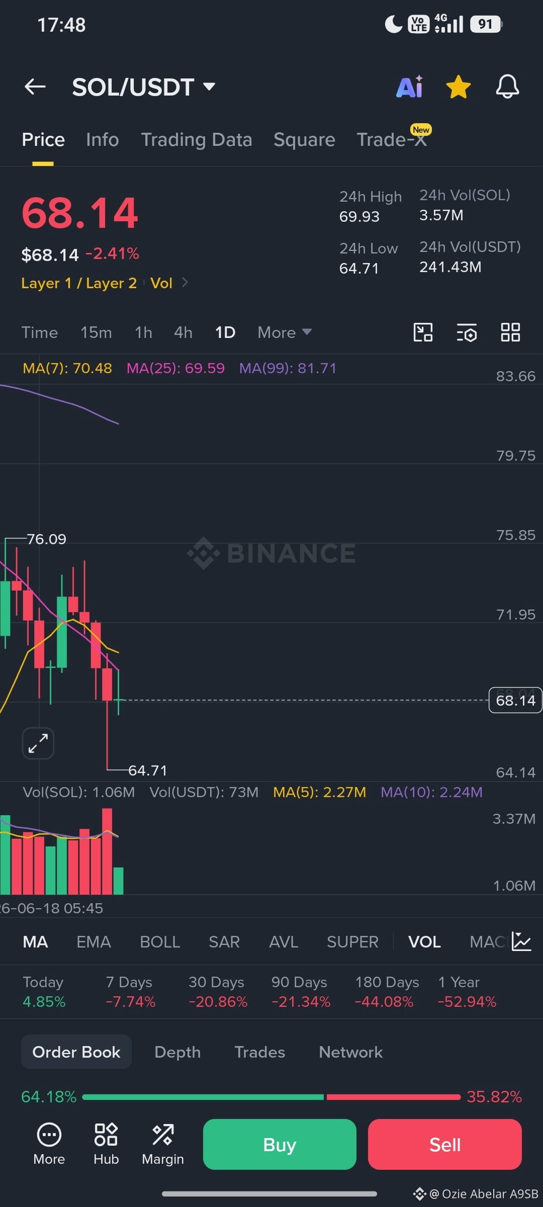Viewport: 543px width, 1207px height.
Task: Expand tags with the chevron arrow
Action: tap(185, 283)
